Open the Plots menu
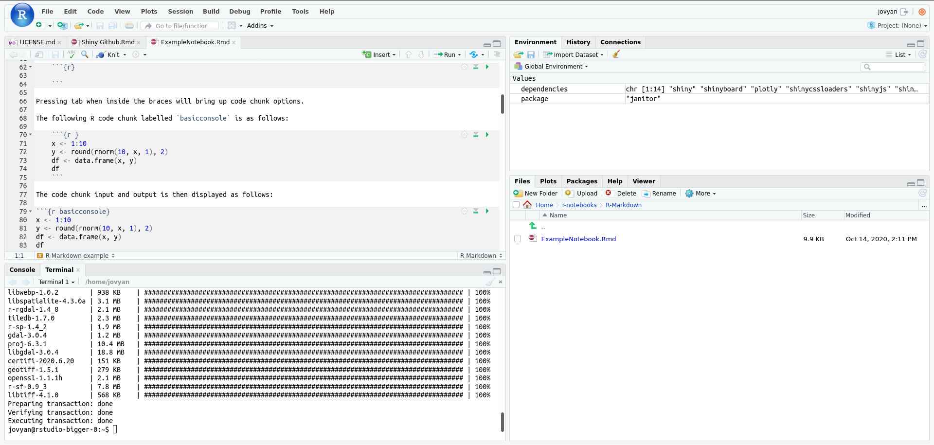The height and width of the screenshot is (445, 934). (149, 11)
